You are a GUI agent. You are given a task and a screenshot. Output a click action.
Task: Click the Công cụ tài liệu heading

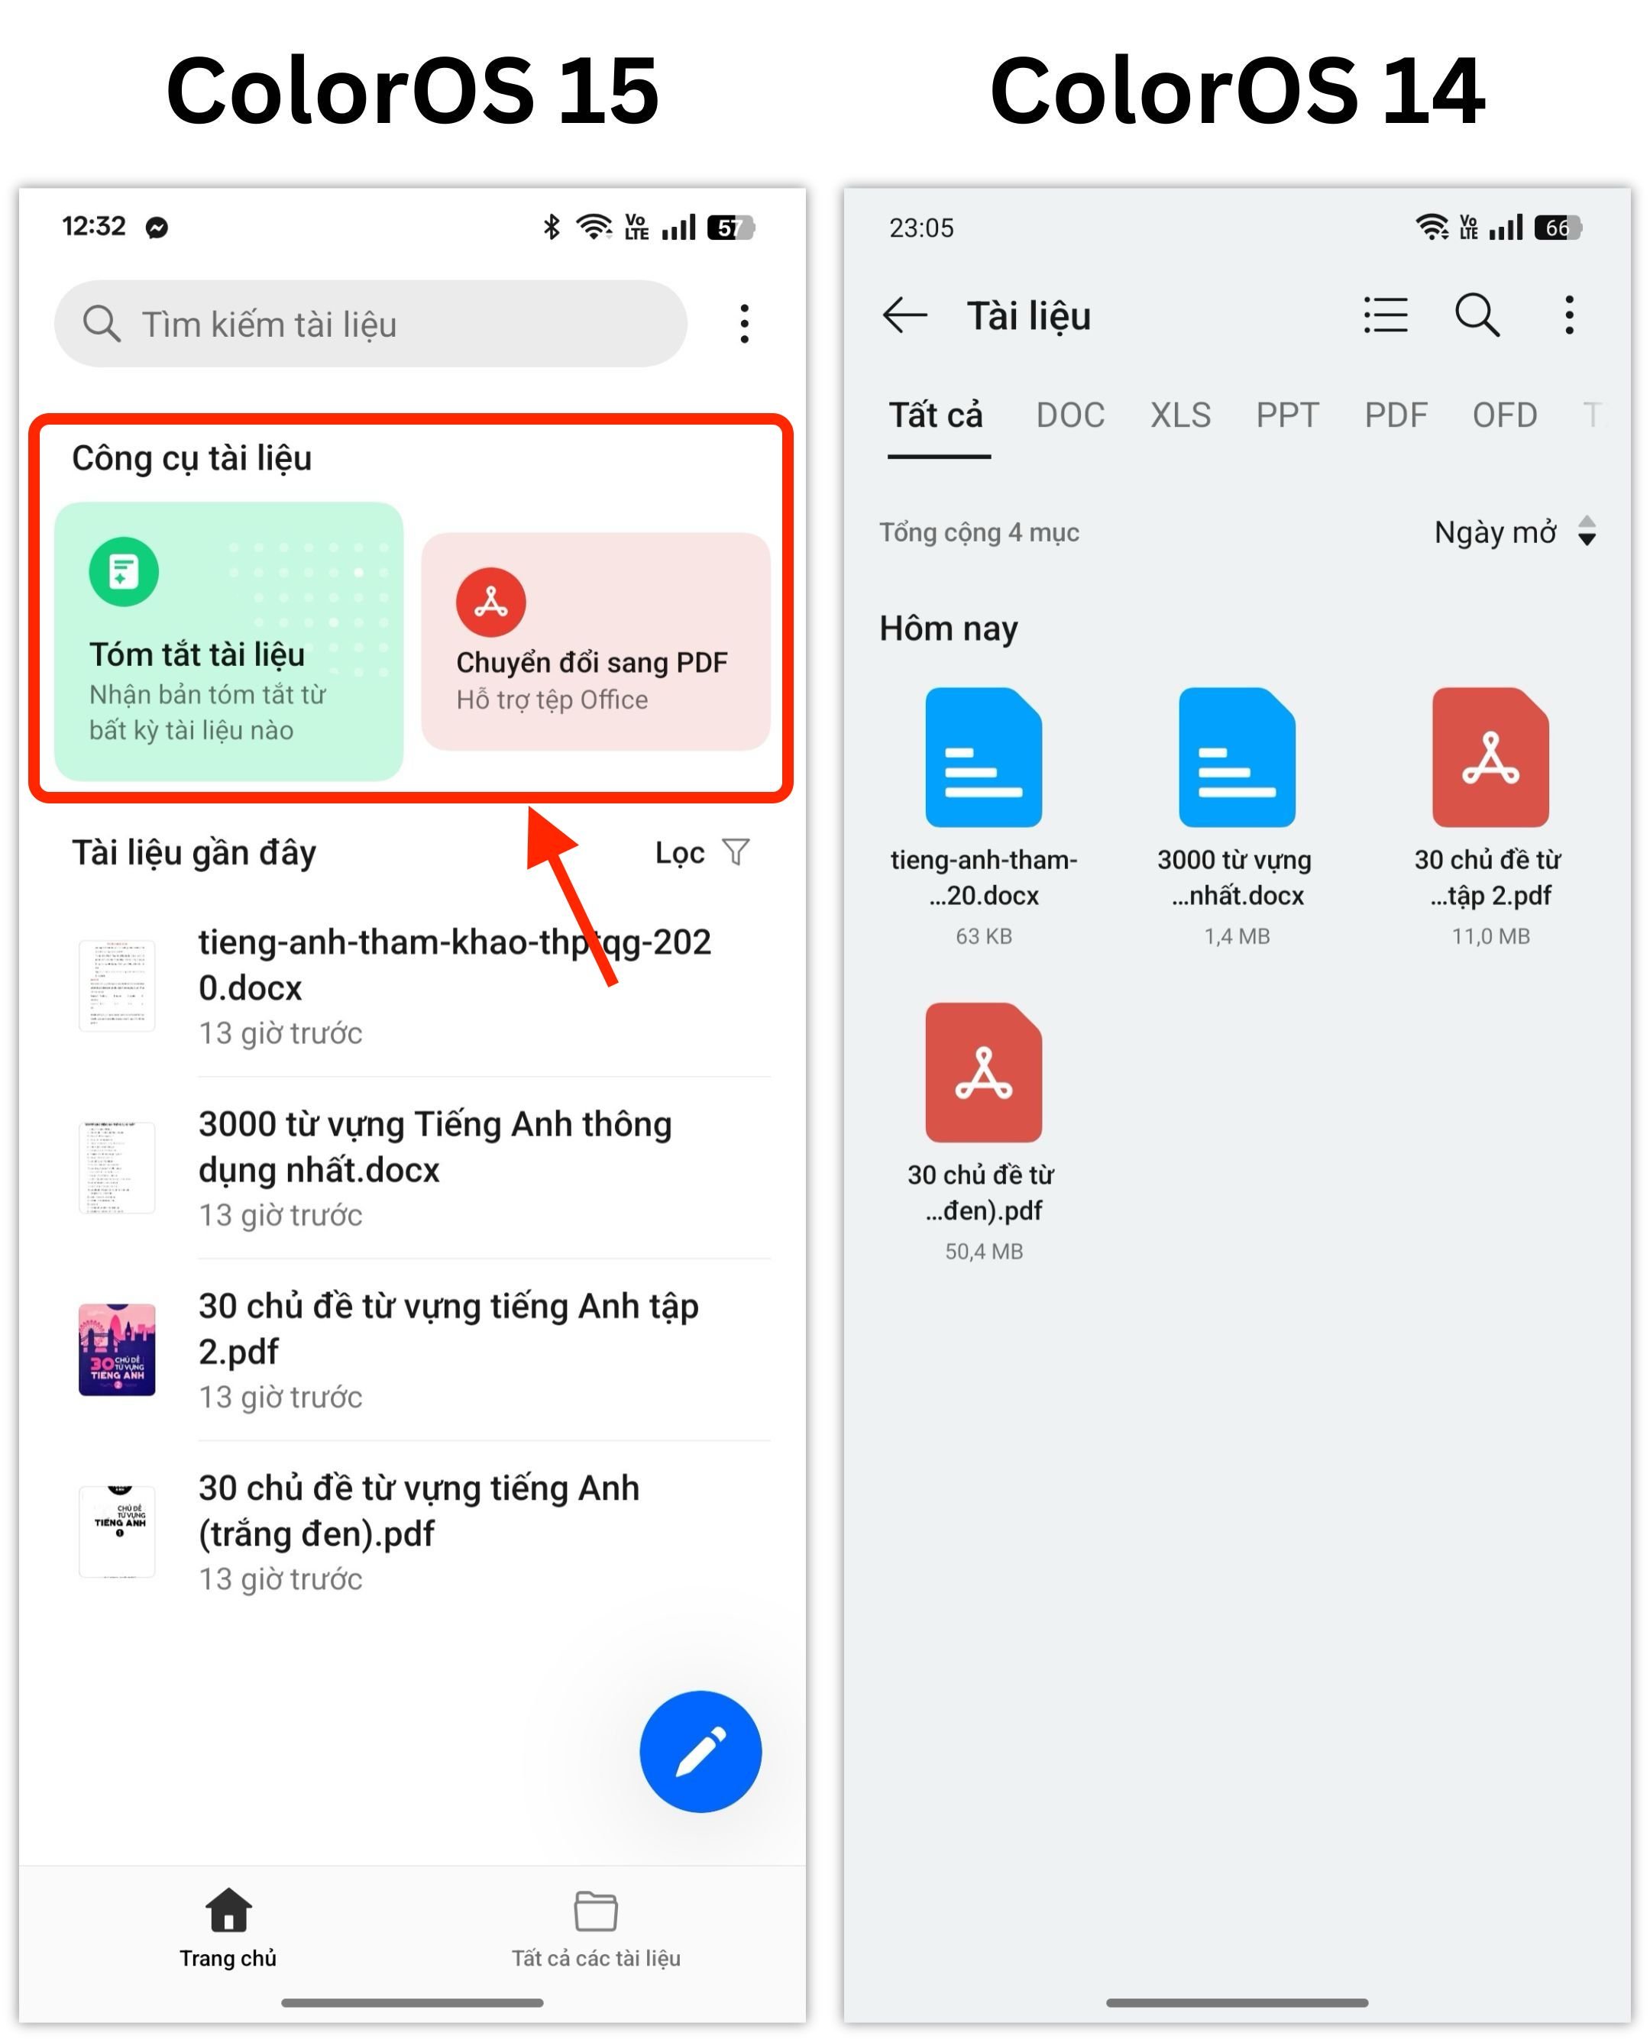(192, 458)
